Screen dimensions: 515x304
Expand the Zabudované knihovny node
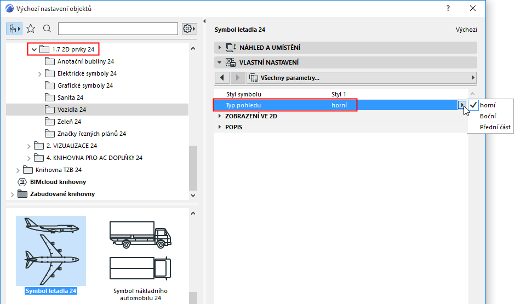(x=12, y=194)
